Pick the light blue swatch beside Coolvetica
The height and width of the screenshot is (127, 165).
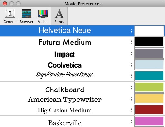pos(149,65)
